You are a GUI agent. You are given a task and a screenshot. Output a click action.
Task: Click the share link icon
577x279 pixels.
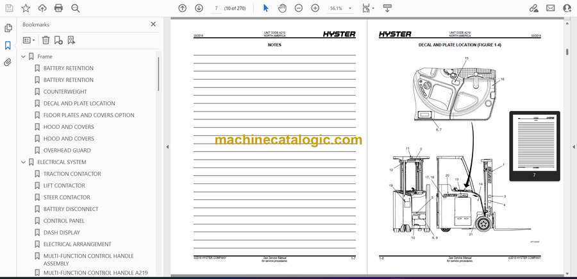pyautogui.click(x=533, y=8)
